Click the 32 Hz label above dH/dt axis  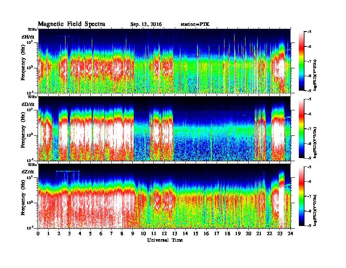click(32, 29)
